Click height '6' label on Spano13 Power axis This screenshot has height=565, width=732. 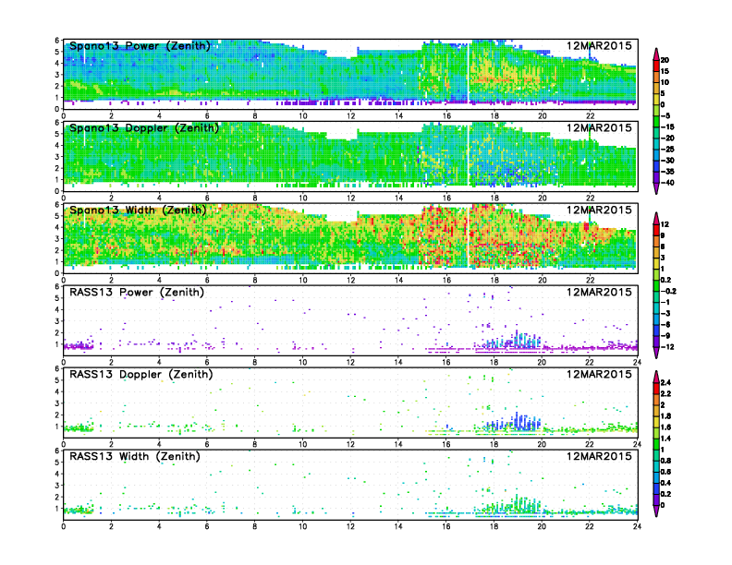[57, 41]
